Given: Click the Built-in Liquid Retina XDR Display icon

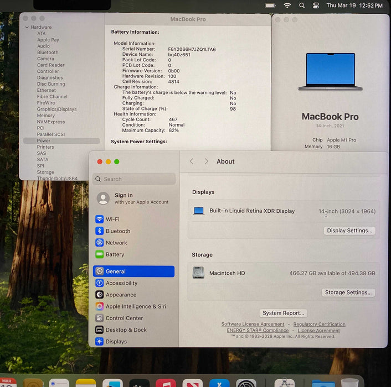Looking at the screenshot, I should [x=199, y=211].
